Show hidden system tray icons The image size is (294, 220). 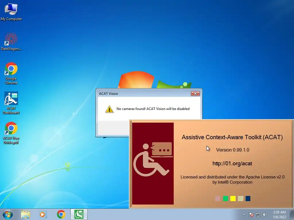[x=244, y=215]
